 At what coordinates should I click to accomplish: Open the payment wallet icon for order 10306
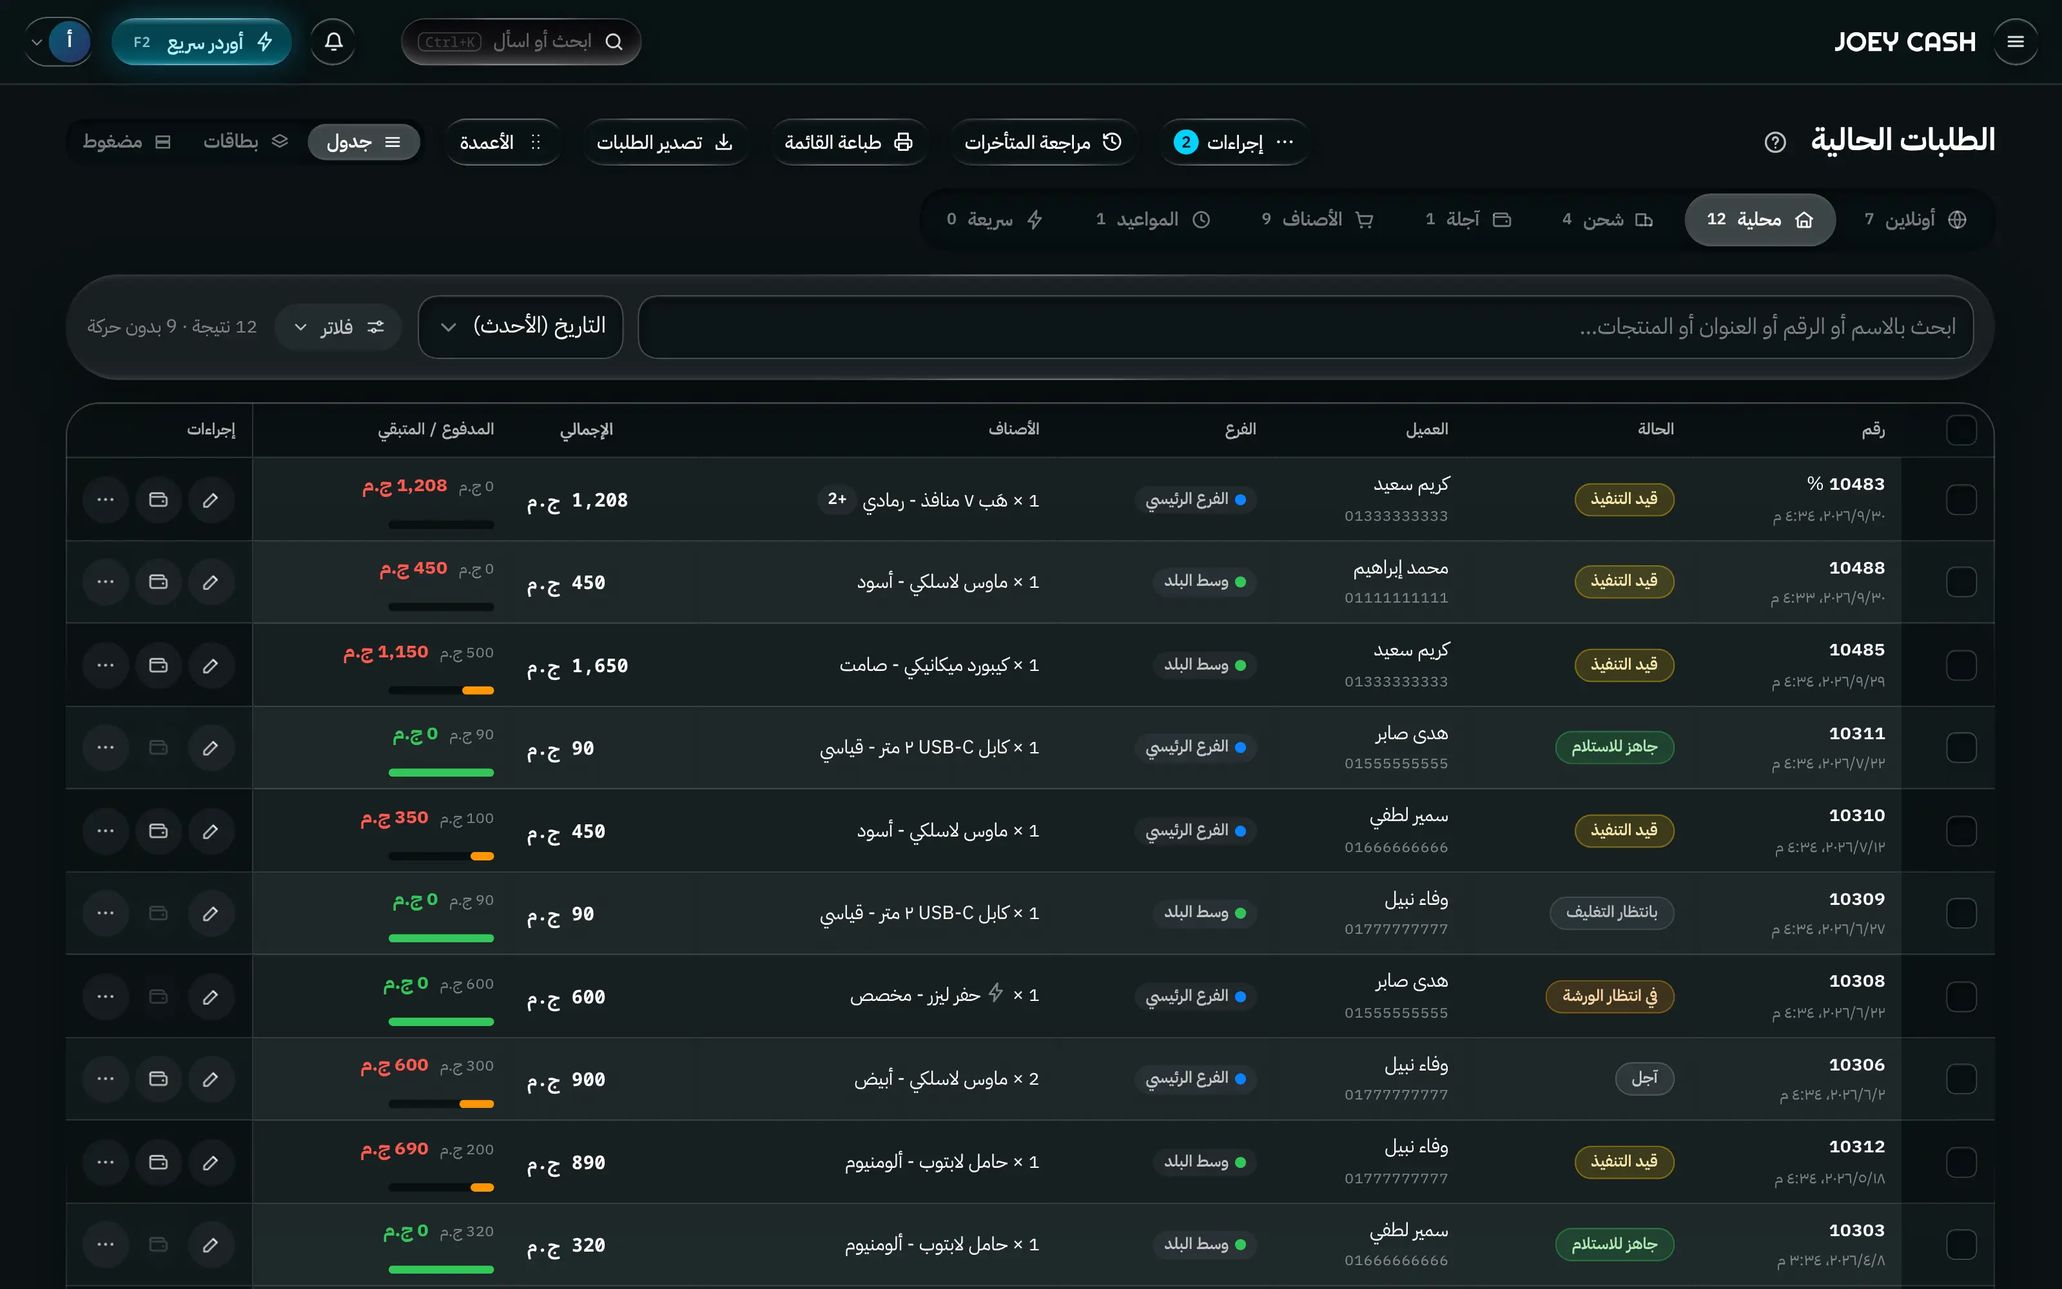(159, 1080)
